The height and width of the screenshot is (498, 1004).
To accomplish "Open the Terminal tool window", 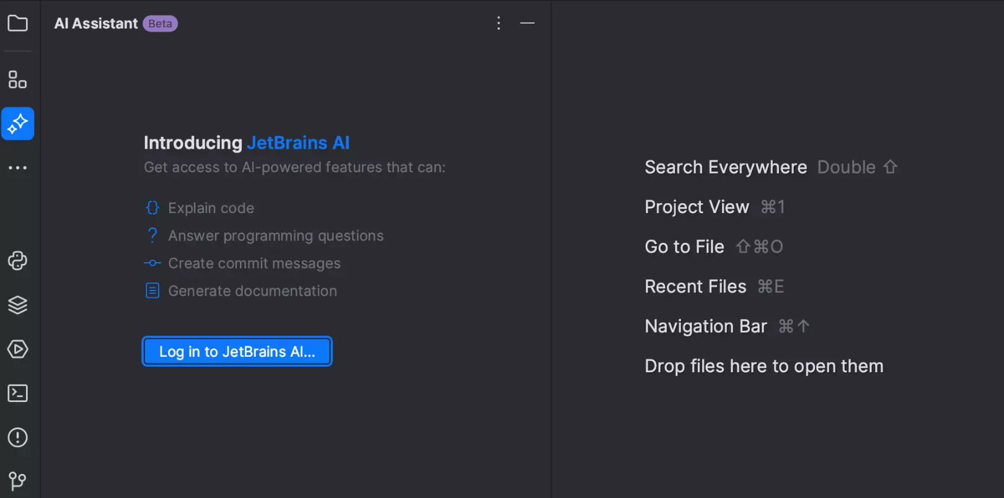I will click(x=17, y=393).
